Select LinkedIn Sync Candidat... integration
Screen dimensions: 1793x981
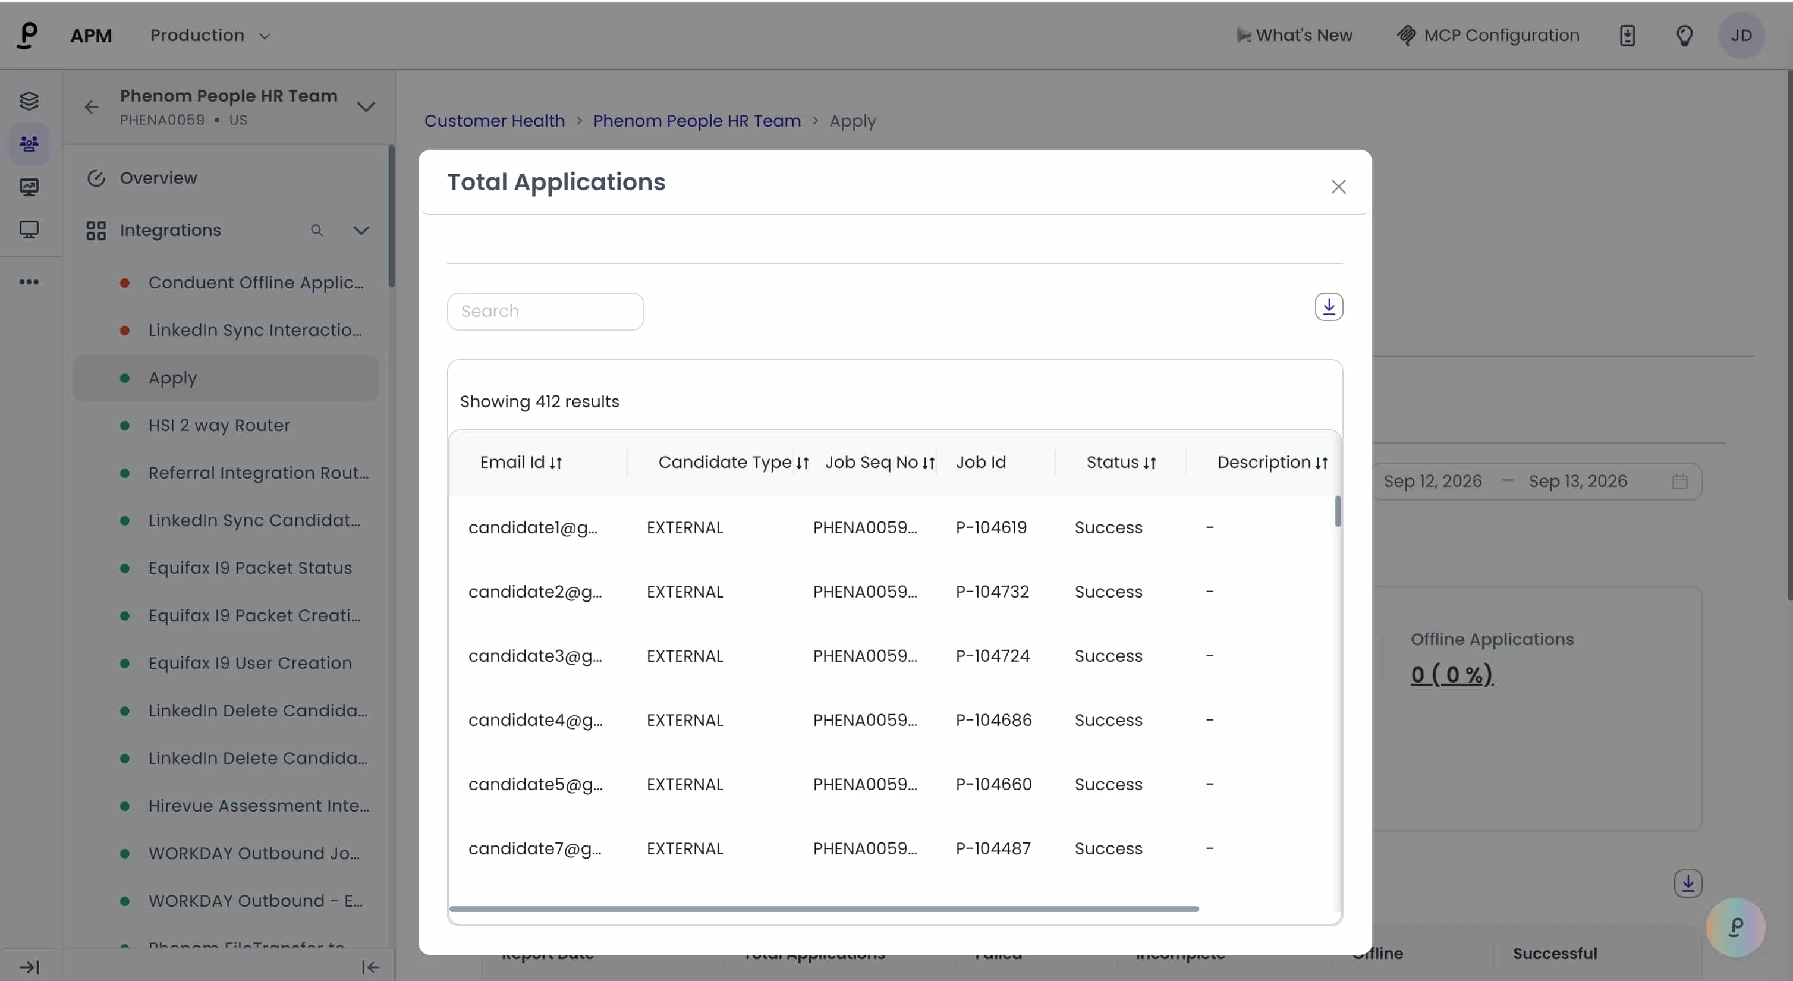coord(225,520)
